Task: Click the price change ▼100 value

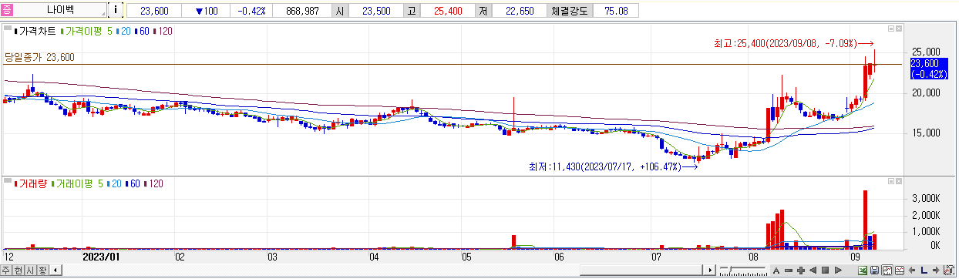Action: click(x=207, y=11)
